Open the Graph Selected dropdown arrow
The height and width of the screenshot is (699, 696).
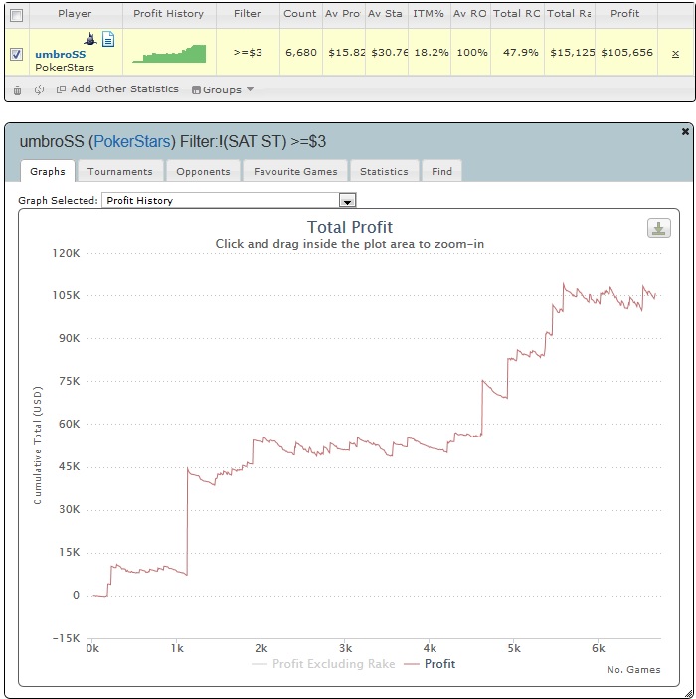[347, 201]
